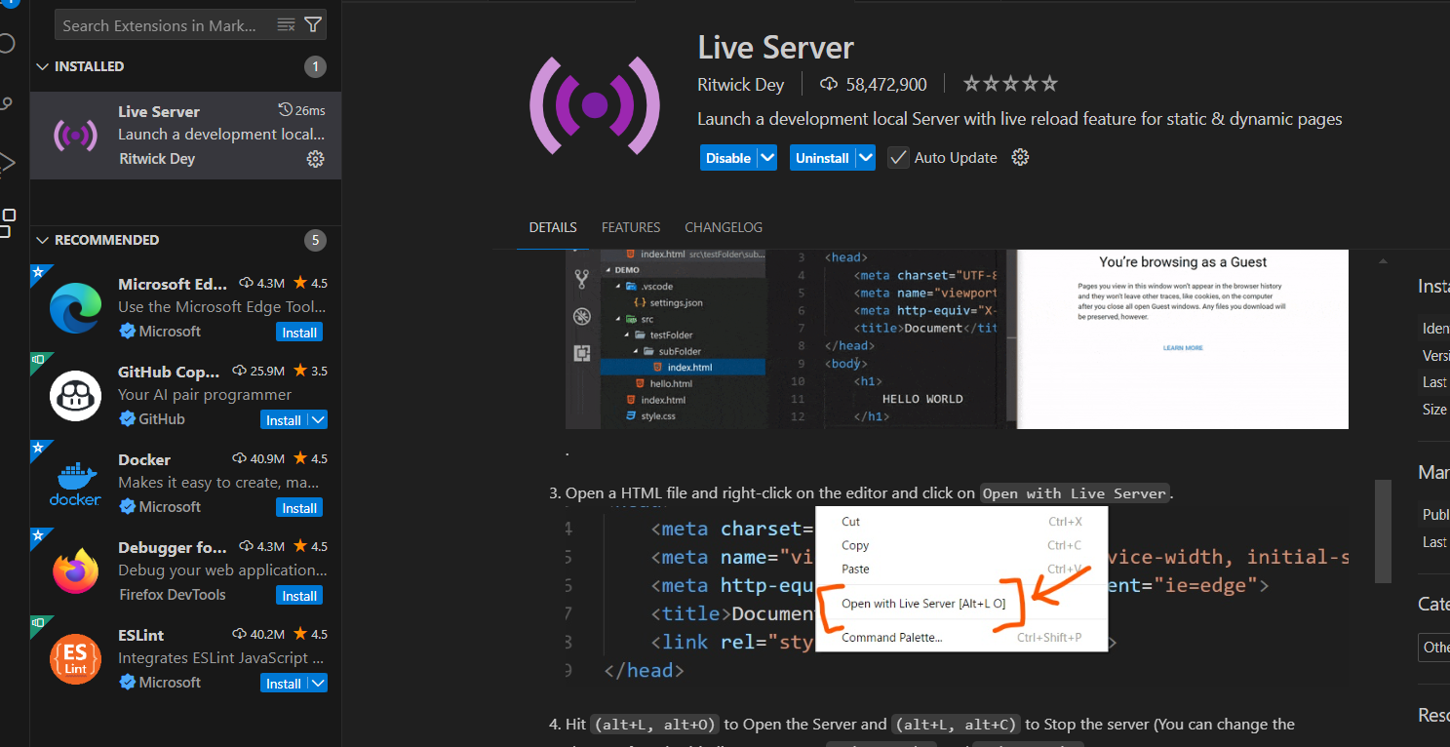Viewport: 1450px width, 747px height.
Task: Click the clear extensions search results icon
Action: (286, 25)
